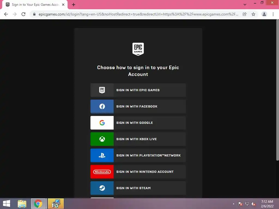Click the network status tray icon
The image size is (279, 209).
(x=247, y=204)
